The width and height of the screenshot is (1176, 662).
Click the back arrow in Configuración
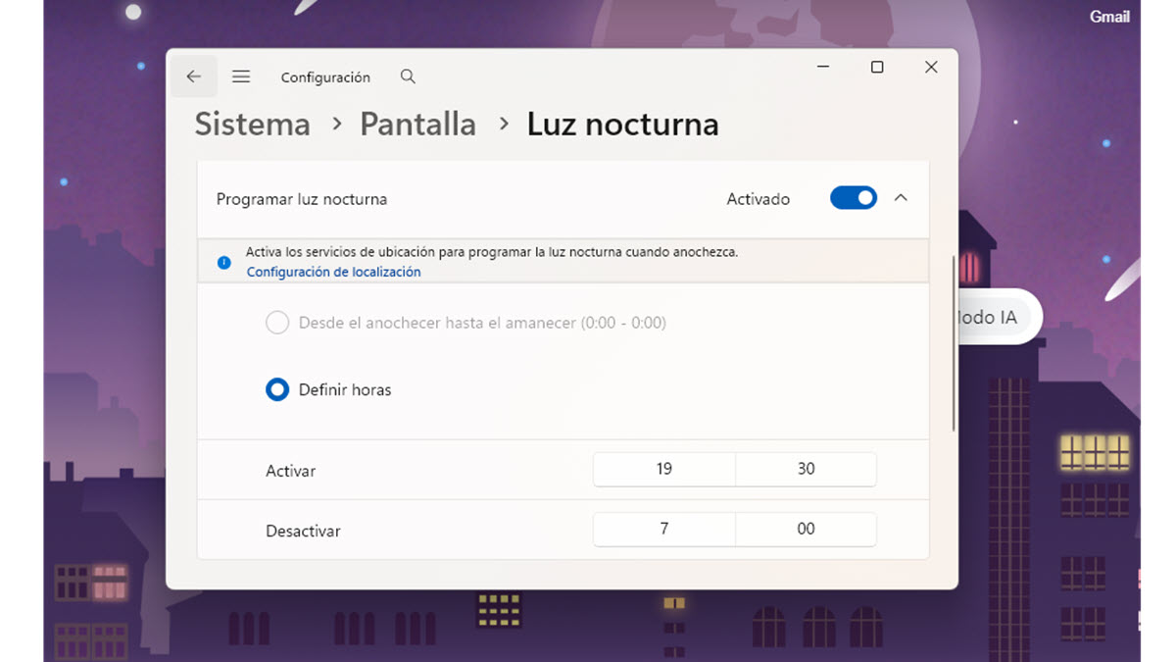click(193, 76)
